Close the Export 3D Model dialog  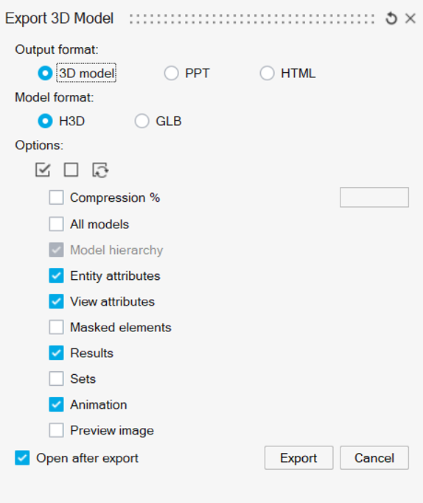[410, 18]
